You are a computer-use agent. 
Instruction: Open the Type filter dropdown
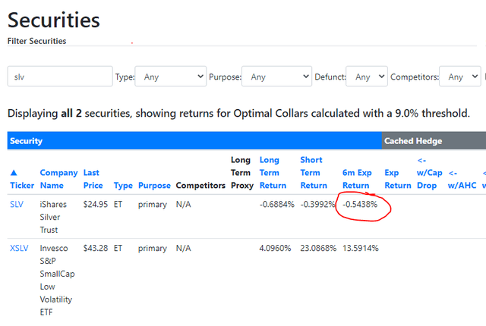tap(170, 77)
